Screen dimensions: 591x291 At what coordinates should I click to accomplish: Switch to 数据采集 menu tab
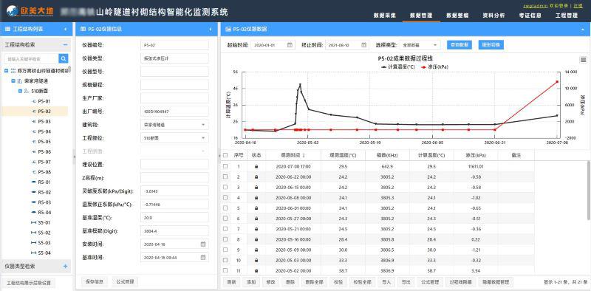click(385, 16)
